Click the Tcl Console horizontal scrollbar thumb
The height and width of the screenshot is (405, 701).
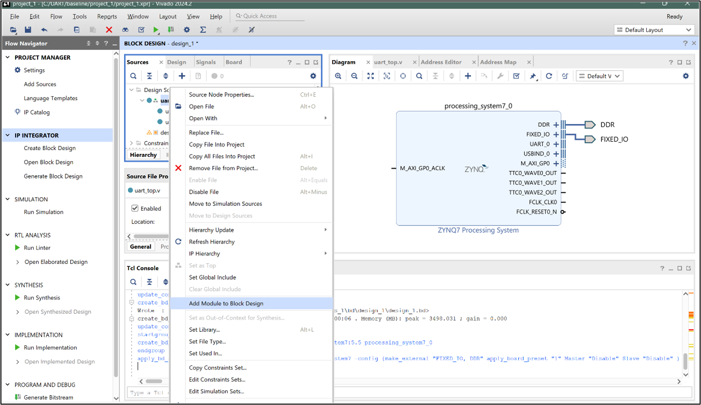click(154, 382)
